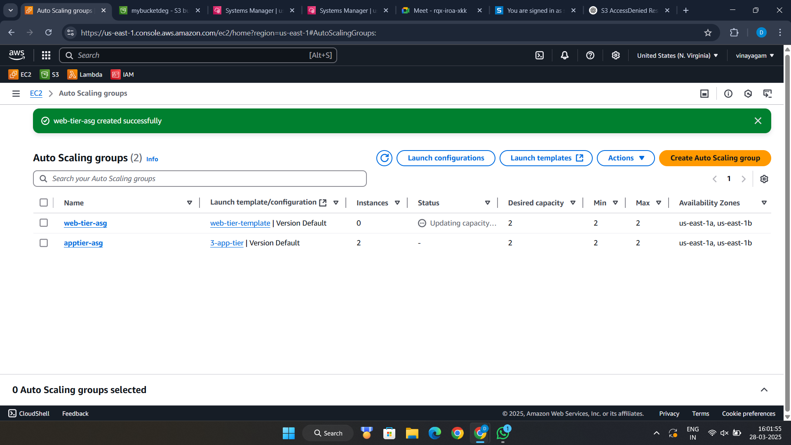Viewport: 791px width, 445px height.
Task: Open Windows Start menu
Action: pyautogui.click(x=289, y=433)
